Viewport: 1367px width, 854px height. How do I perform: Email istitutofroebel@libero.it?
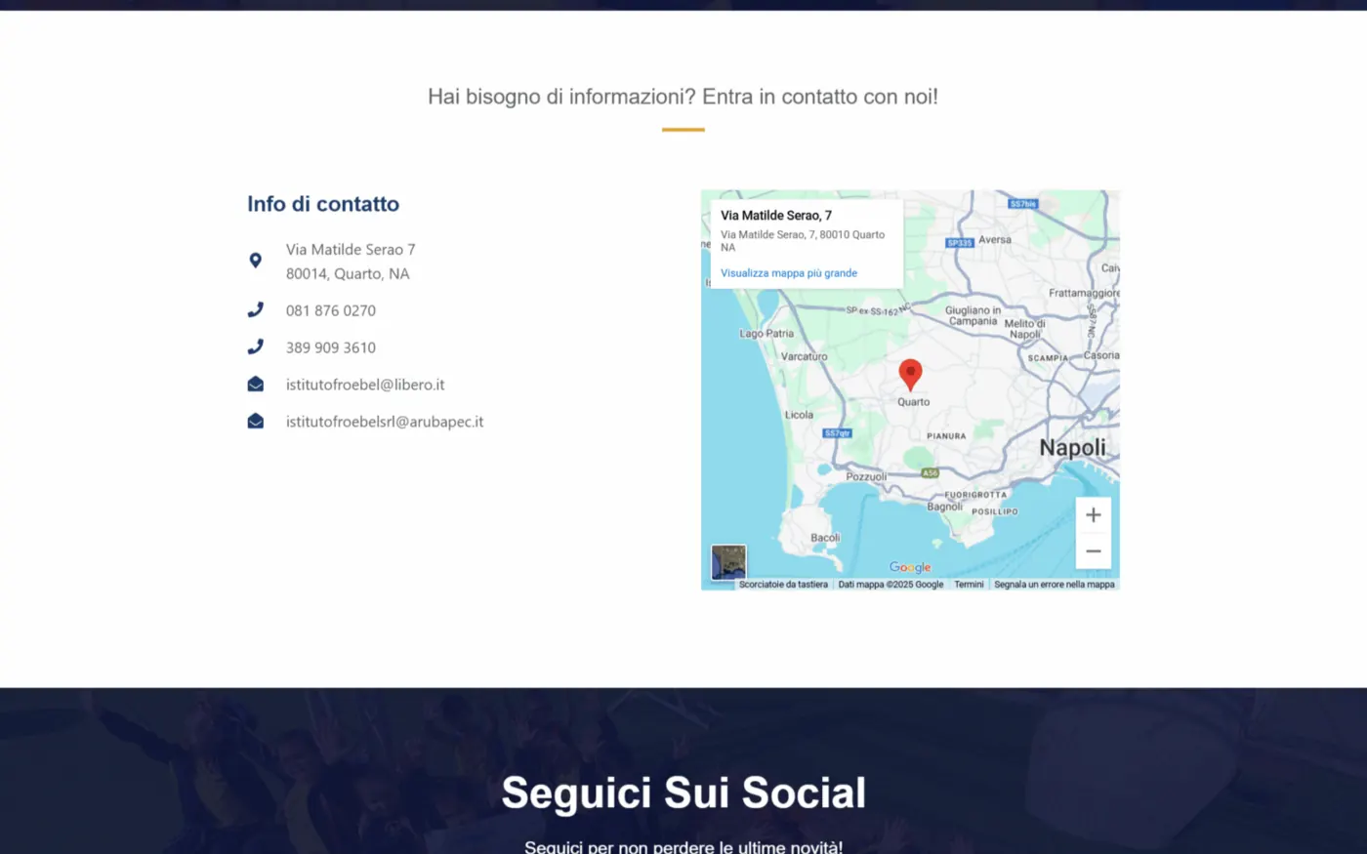click(365, 385)
